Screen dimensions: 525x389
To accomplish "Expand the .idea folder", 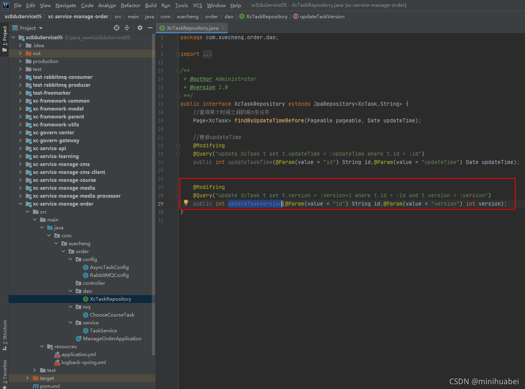I will tap(20, 46).
